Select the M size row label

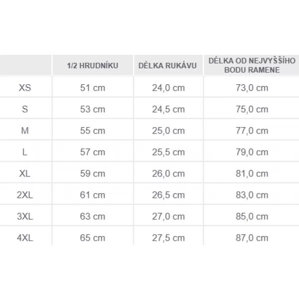25,131
